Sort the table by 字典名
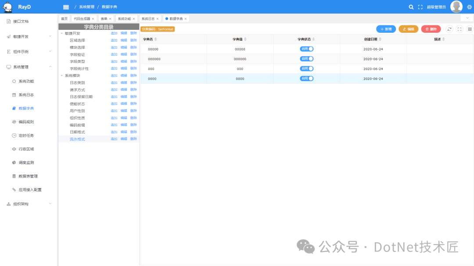474x266 pixels. [156, 39]
